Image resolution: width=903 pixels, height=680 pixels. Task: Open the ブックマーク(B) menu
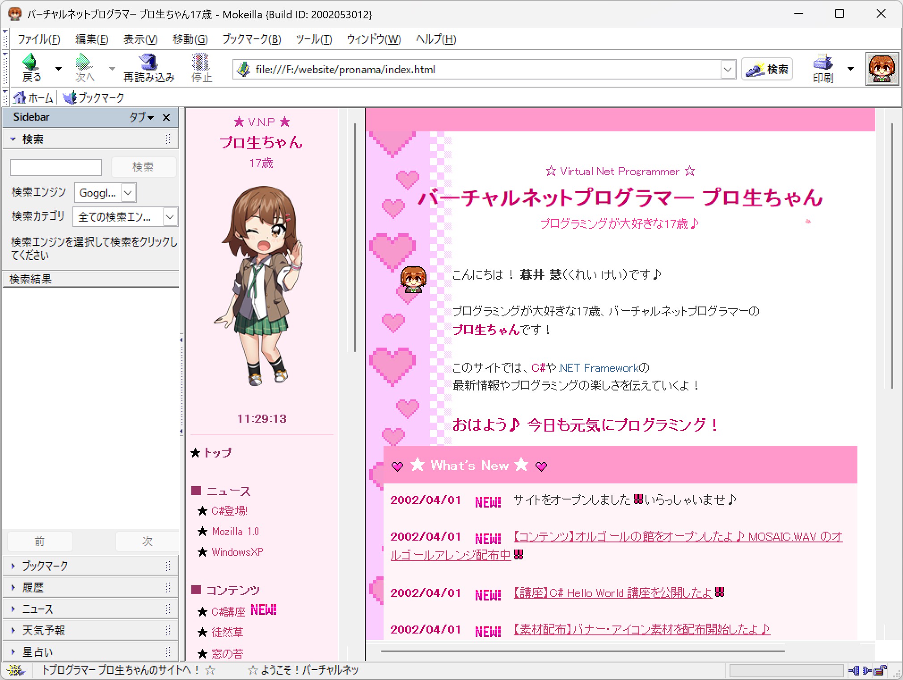(251, 39)
